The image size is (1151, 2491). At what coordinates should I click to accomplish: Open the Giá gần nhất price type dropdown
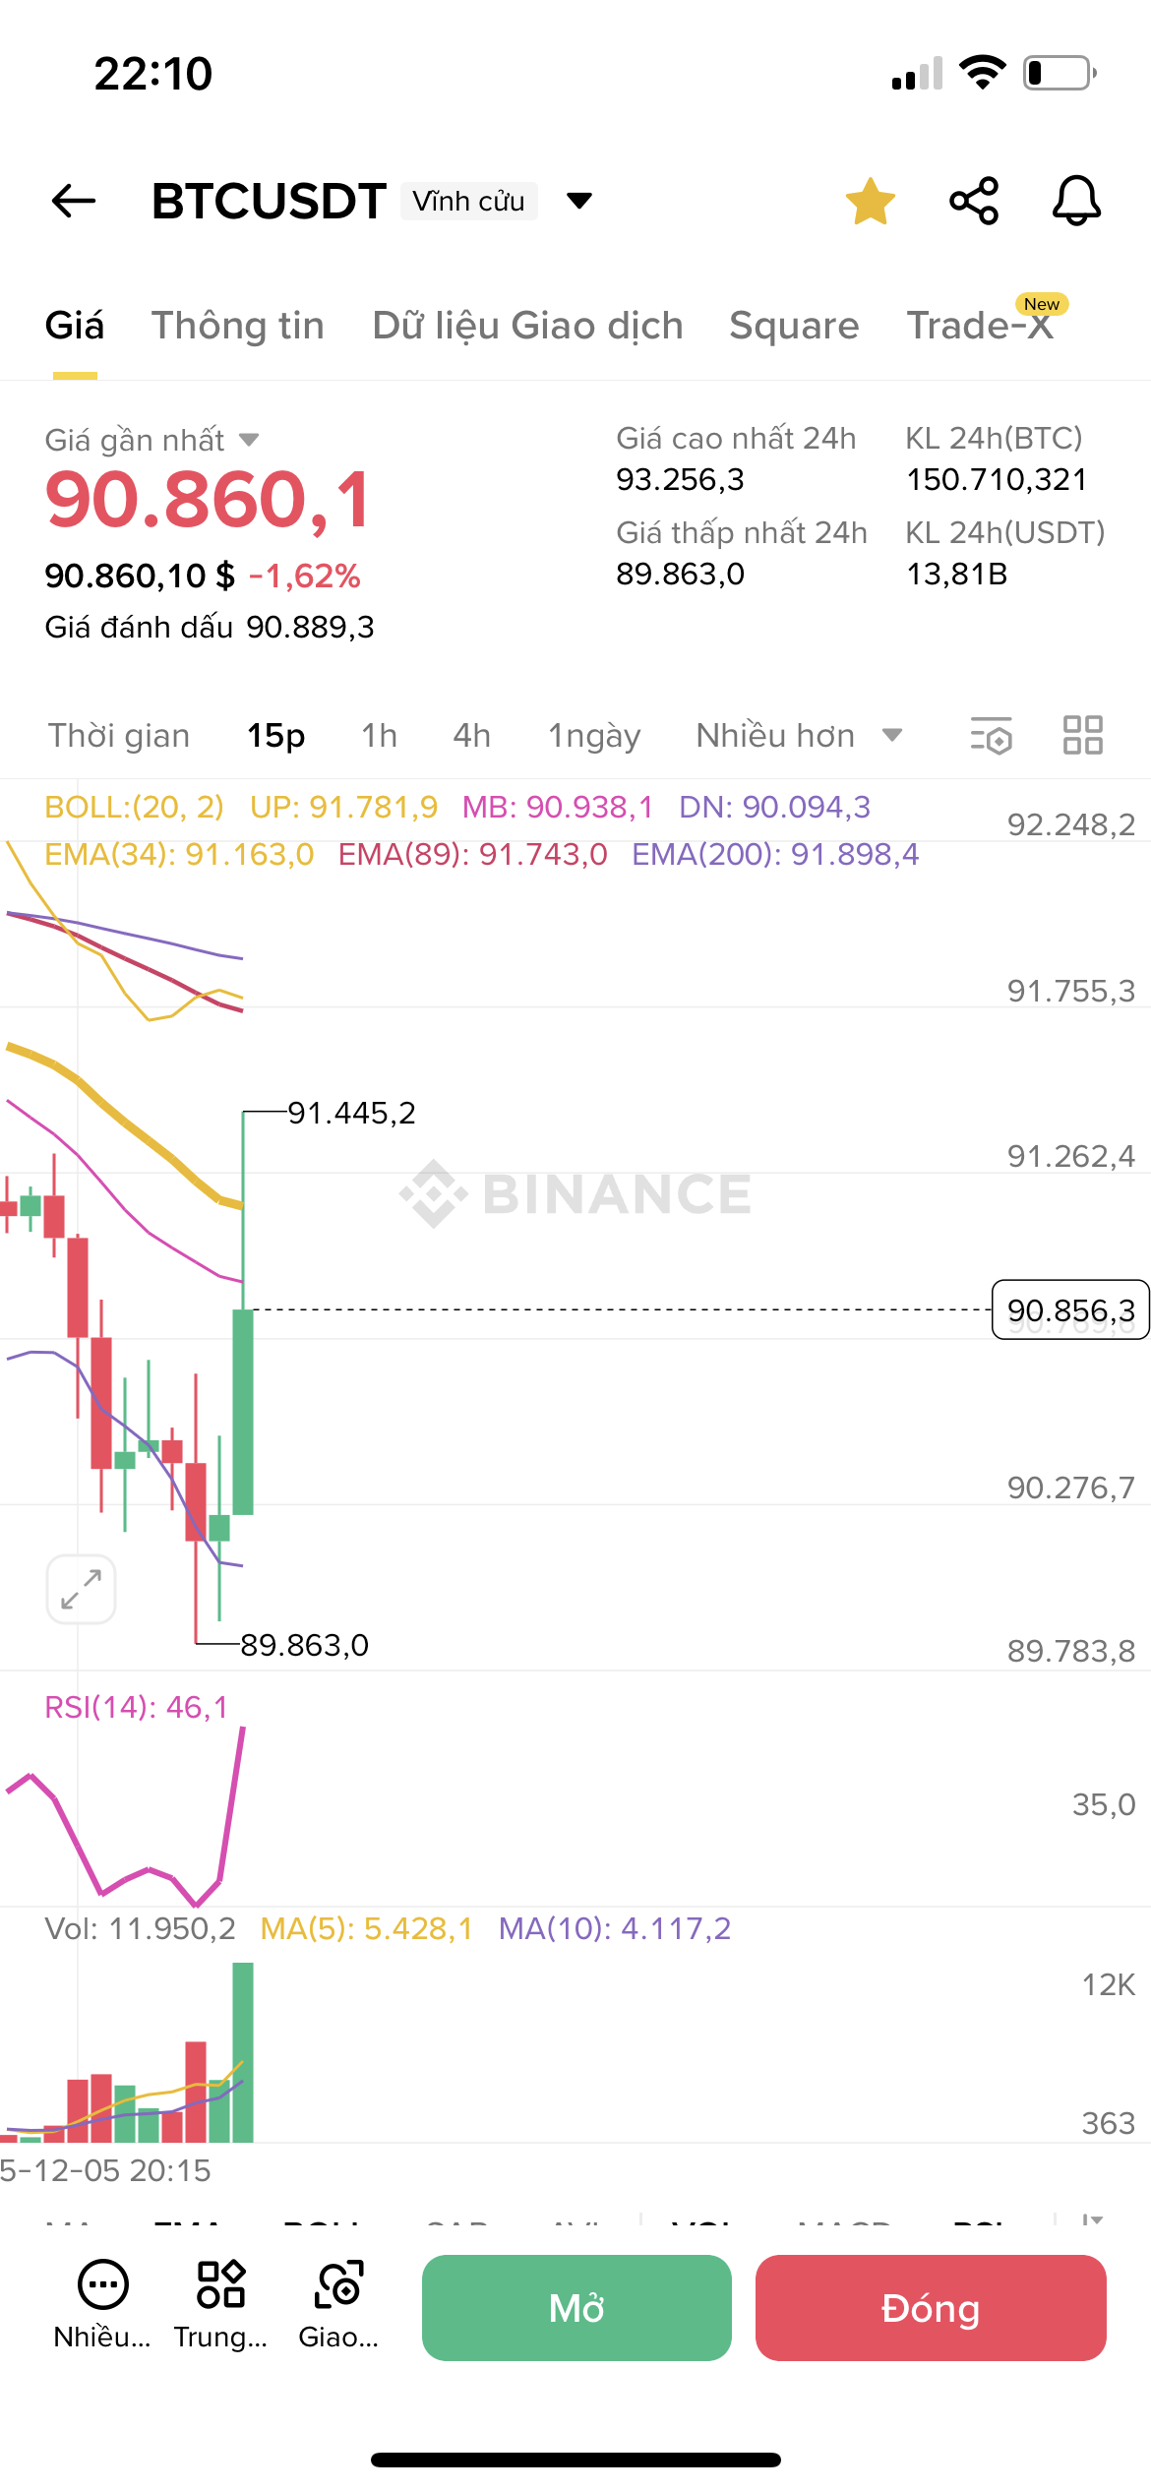pos(249,440)
